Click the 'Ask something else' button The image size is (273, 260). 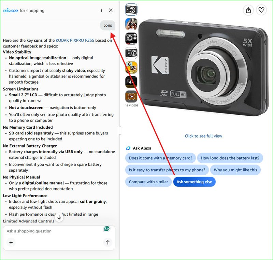coord(194,182)
